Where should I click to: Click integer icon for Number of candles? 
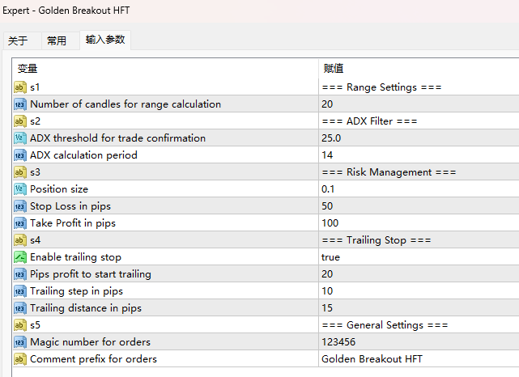tap(20, 104)
